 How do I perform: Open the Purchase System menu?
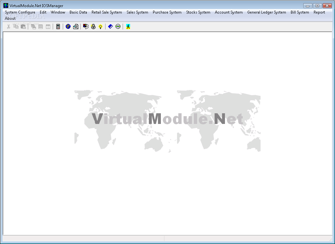tap(167, 12)
